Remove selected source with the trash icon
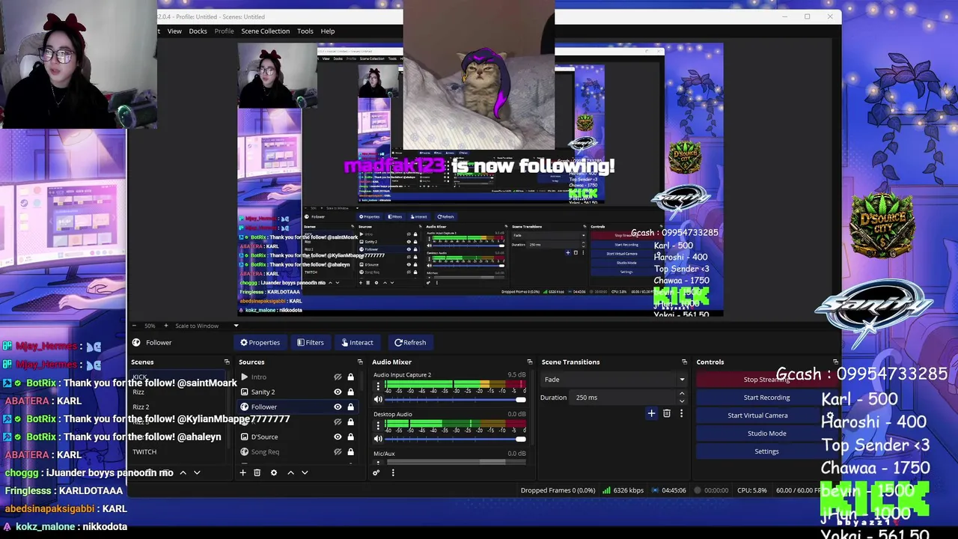Image resolution: width=958 pixels, height=539 pixels. coord(257,472)
